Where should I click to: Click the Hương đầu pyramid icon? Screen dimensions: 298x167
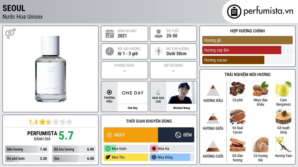[213, 90]
